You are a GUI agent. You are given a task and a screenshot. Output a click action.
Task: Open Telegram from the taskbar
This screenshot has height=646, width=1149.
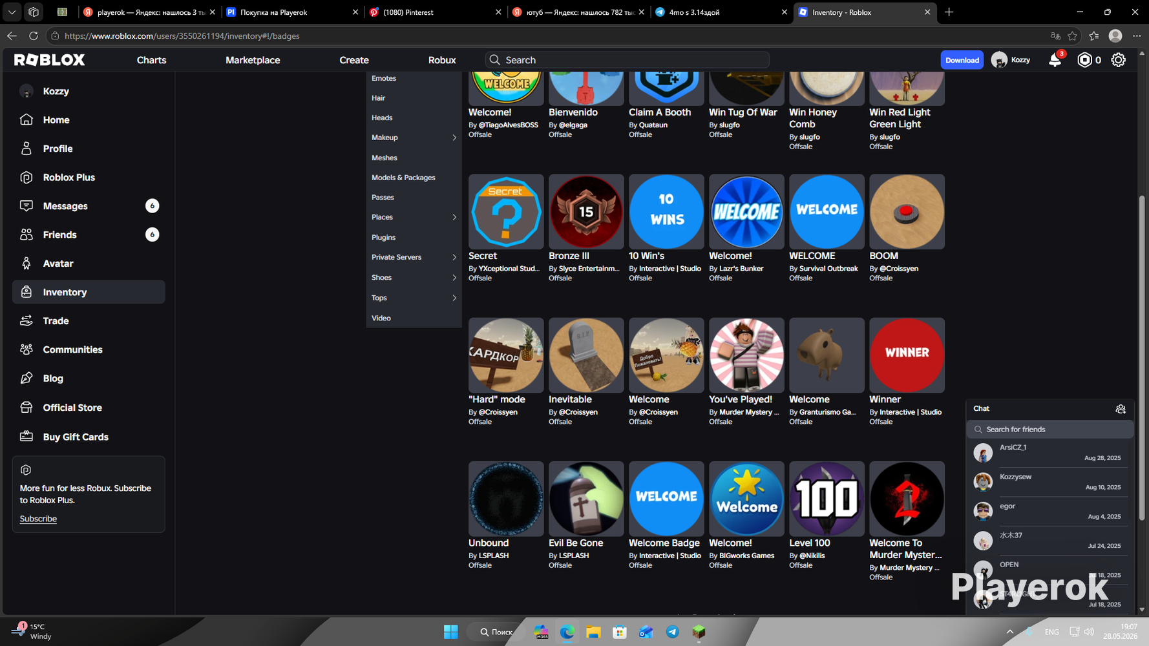pos(673,632)
